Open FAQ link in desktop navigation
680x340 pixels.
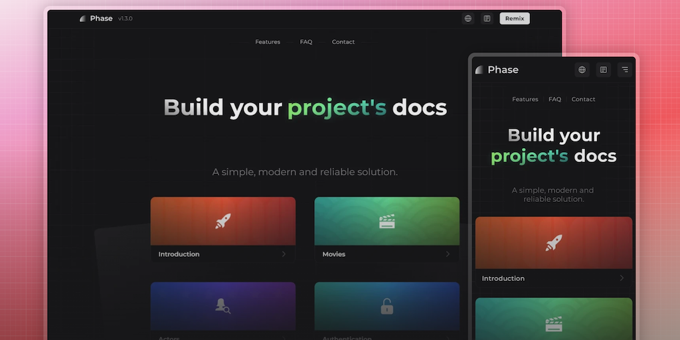pyautogui.click(x=306, y=42)
